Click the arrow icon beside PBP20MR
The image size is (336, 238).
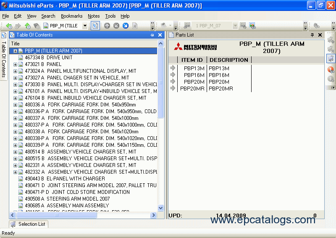[x=173, y=88]
